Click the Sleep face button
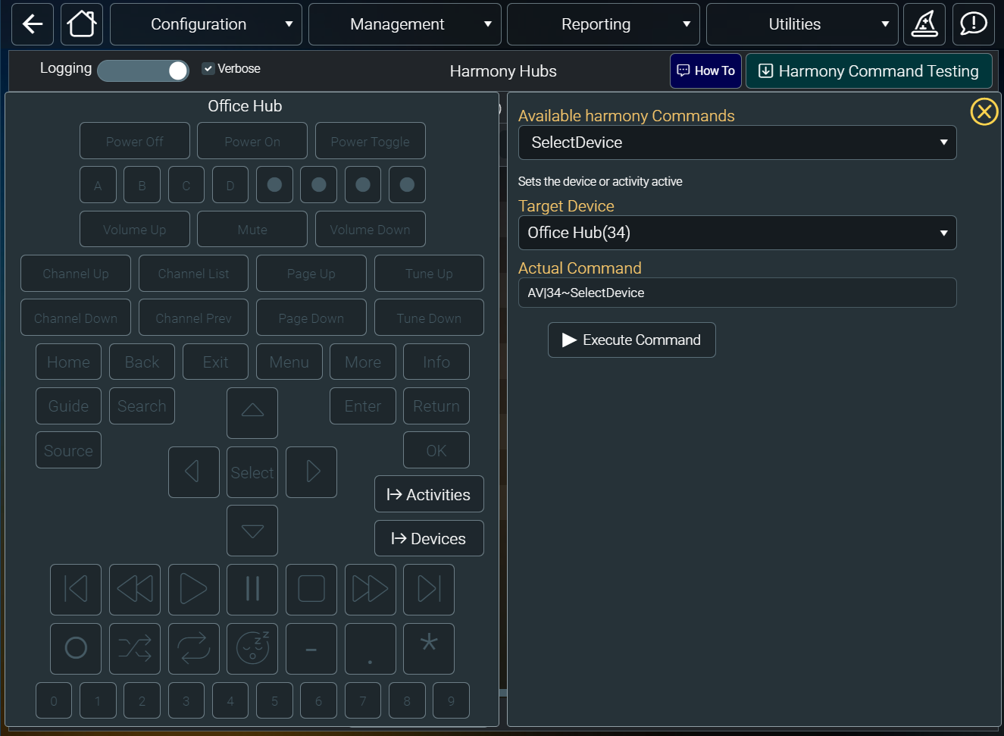Image resolution: width=1004 pixels, height=736 pixels. pyautogui.click(x=252, y=648)
